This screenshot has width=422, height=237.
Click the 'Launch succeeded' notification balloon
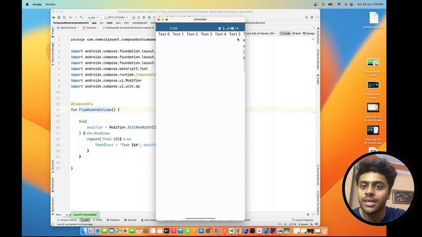85,215
